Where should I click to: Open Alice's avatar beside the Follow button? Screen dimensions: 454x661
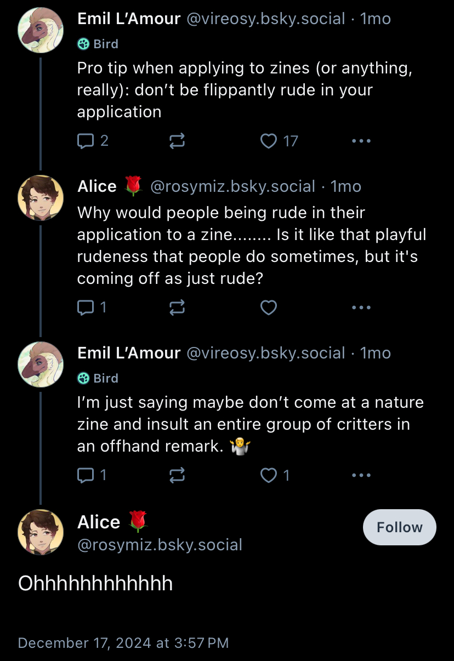pyautogui.click(x=41, y=532)
